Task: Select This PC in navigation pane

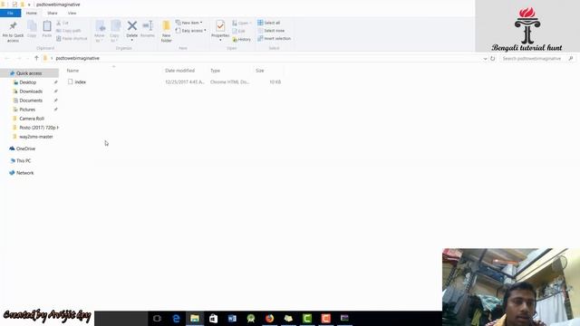Action: click(24, 161)
